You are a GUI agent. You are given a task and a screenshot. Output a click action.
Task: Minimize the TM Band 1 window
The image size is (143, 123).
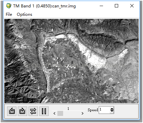pos(101,6)
